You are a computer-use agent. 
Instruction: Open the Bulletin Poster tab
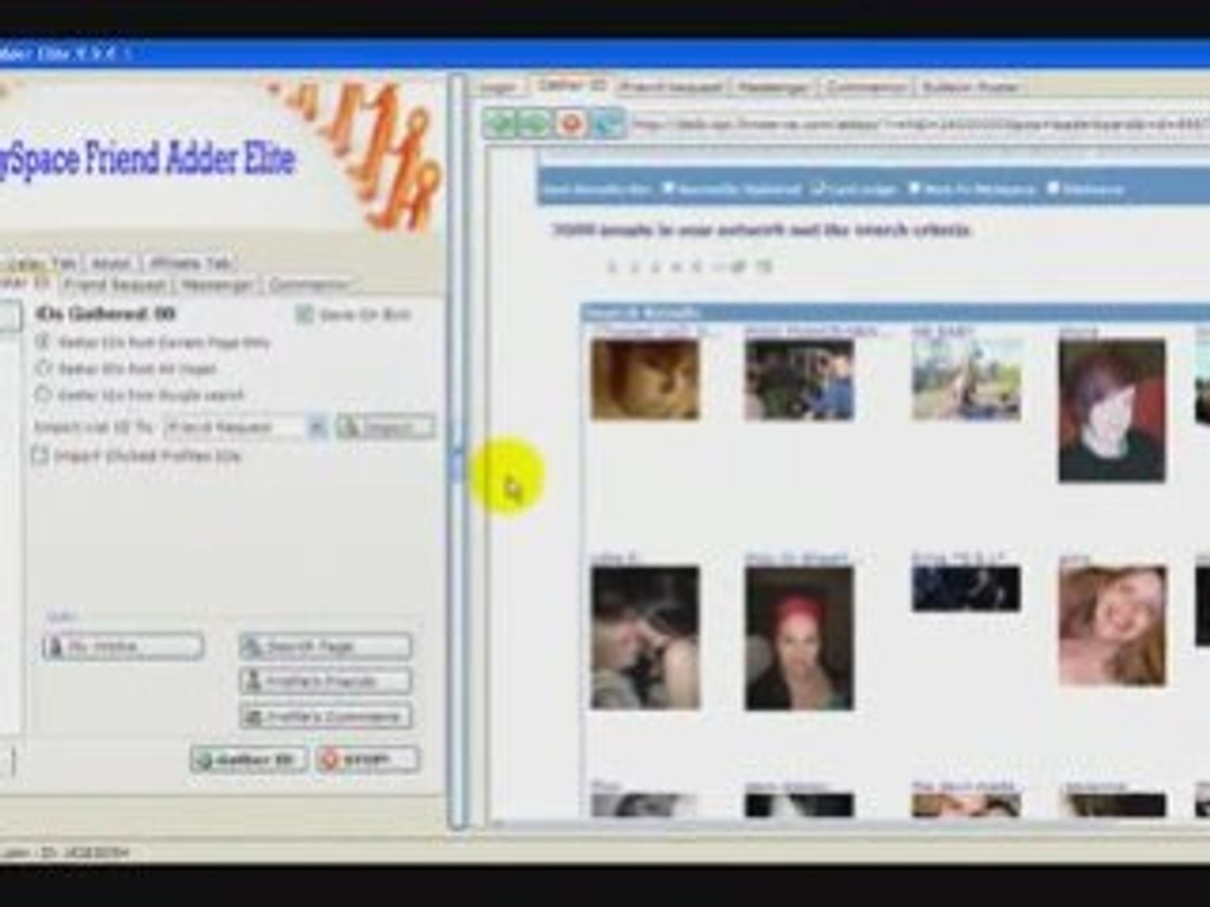click(970, 87)
